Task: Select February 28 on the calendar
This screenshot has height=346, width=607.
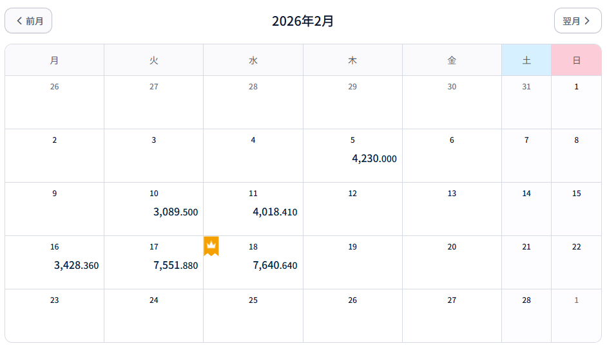Action: click(x=526, y=315)
